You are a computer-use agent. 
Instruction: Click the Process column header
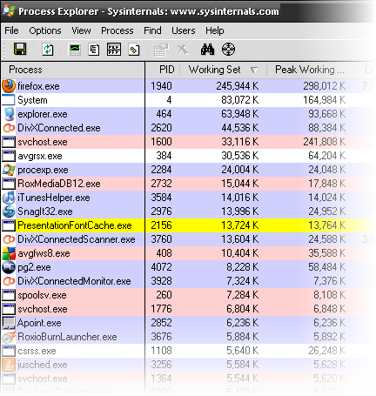coord(72,70)
